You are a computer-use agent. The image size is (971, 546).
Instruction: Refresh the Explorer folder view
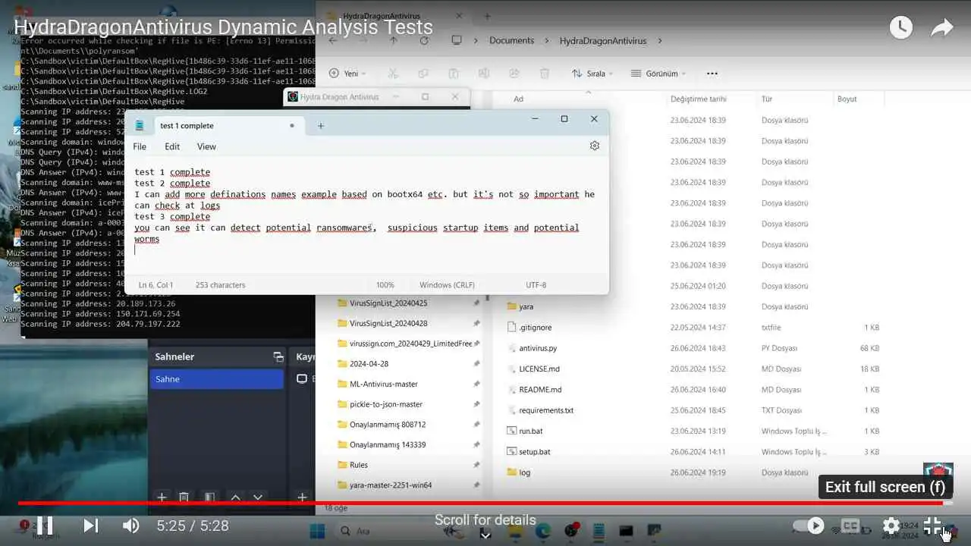click(x=423, y=41)
